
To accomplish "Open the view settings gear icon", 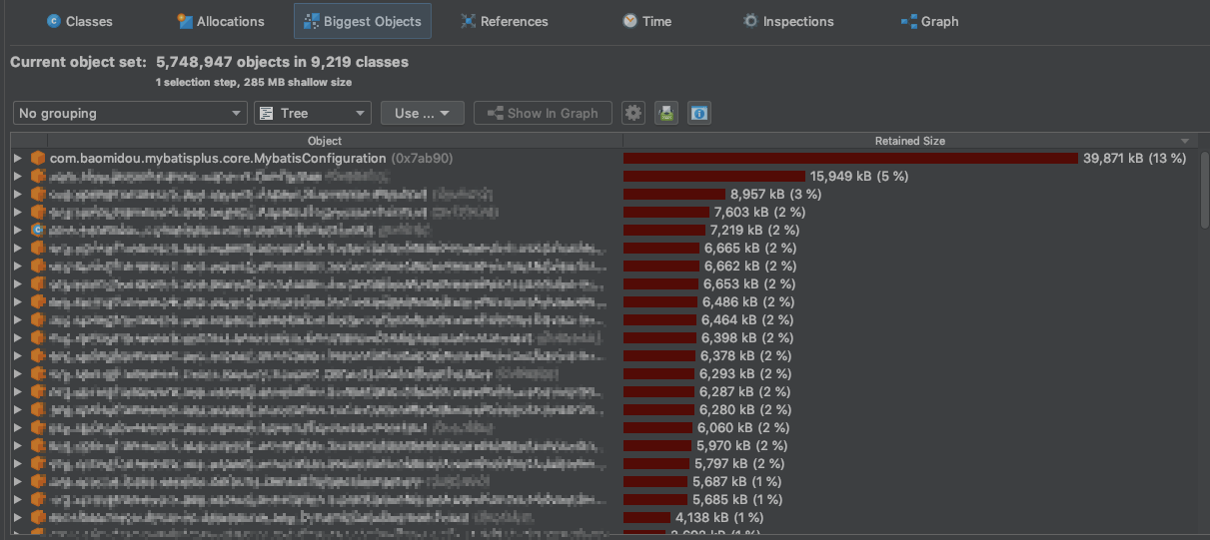I will point(632,113).
